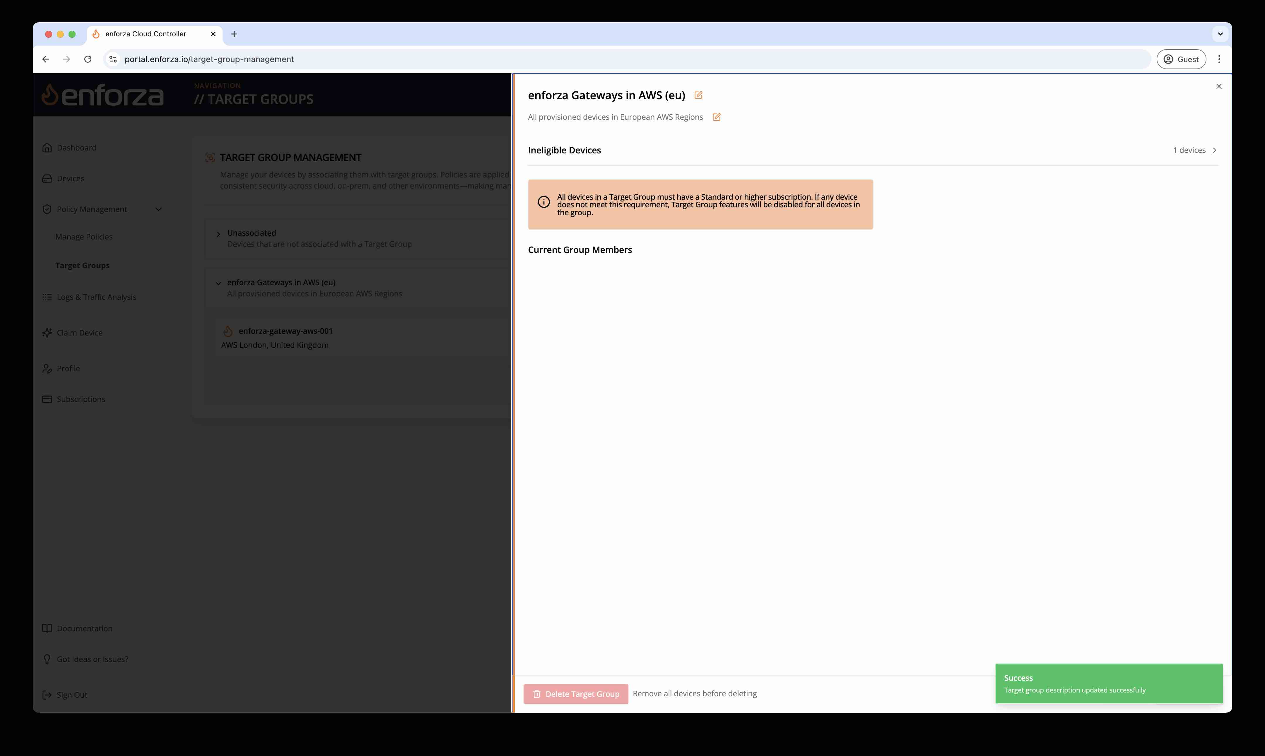Open Profile via its user icon
1265x756 pixels.
[47, 368]
